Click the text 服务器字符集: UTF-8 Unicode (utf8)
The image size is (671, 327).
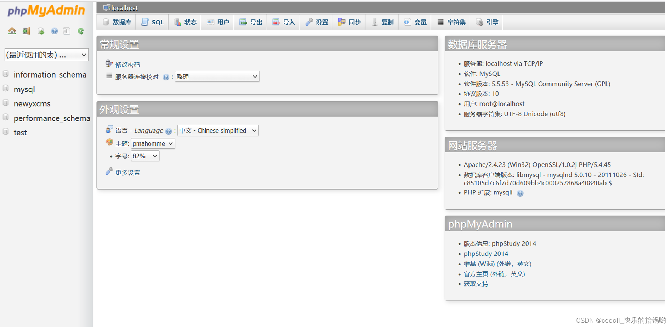pyautogui.click(x=514, y=114)
